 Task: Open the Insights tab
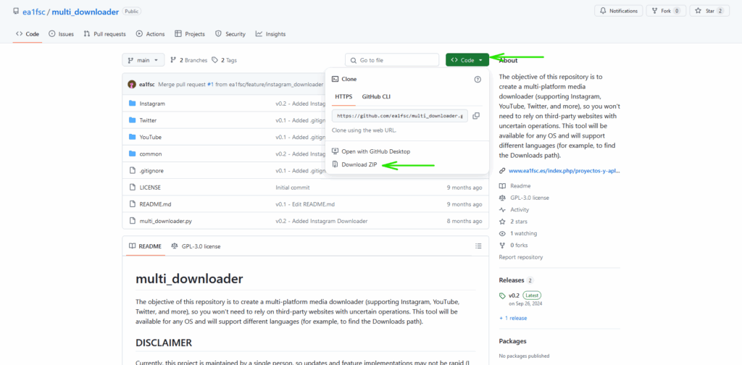pos(271,34)
